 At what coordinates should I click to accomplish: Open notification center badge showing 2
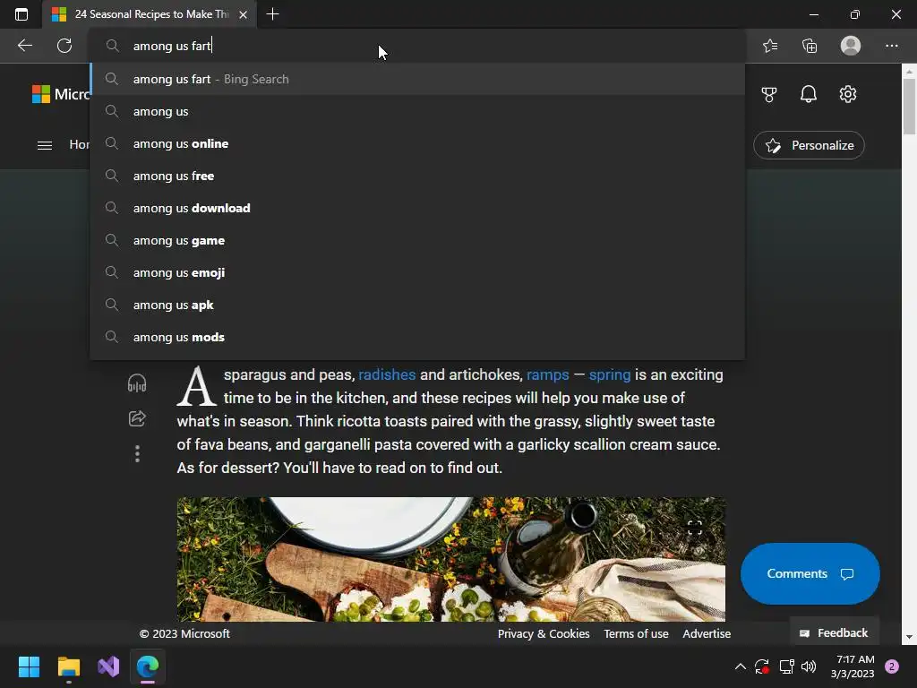click(x=892, y=666)
